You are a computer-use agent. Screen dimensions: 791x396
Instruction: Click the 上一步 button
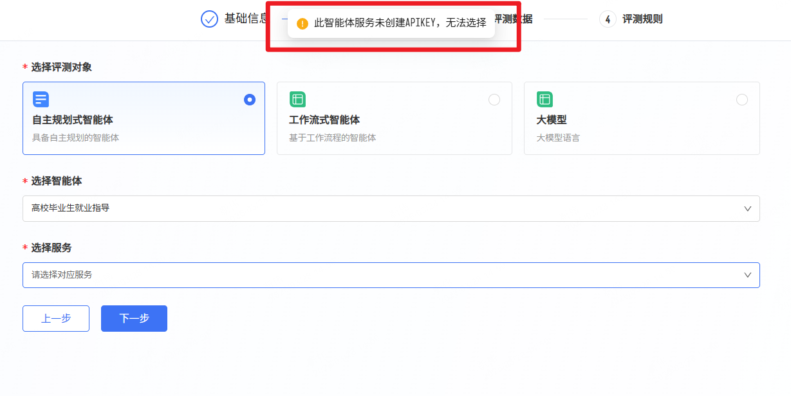[x=56, y=318]
